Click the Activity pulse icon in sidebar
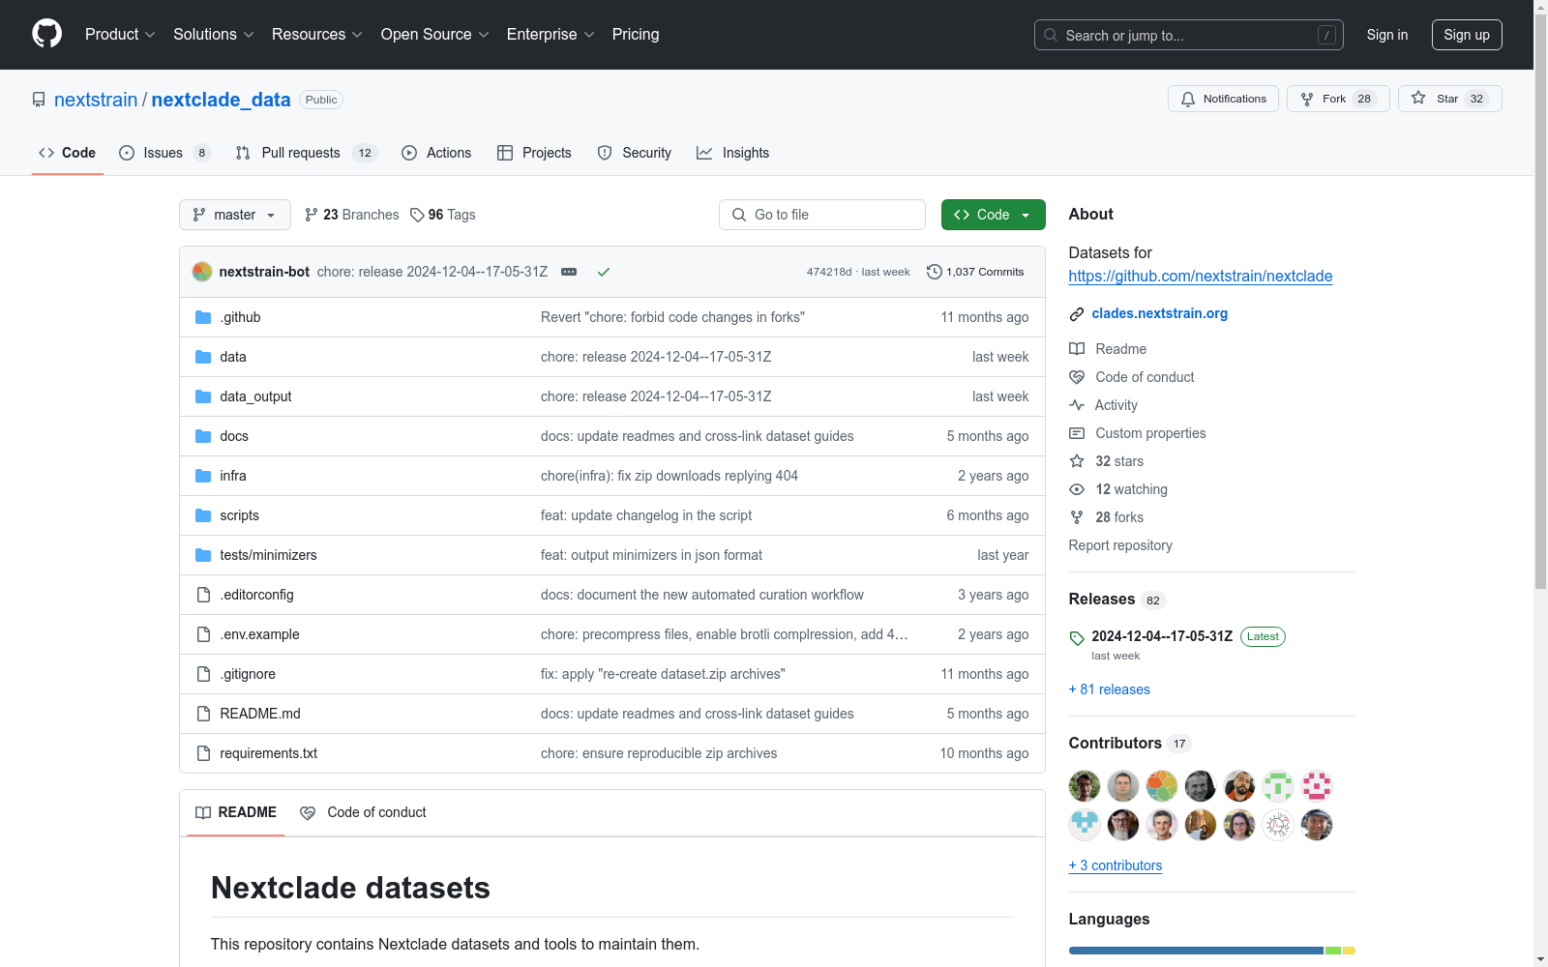 1077,405
